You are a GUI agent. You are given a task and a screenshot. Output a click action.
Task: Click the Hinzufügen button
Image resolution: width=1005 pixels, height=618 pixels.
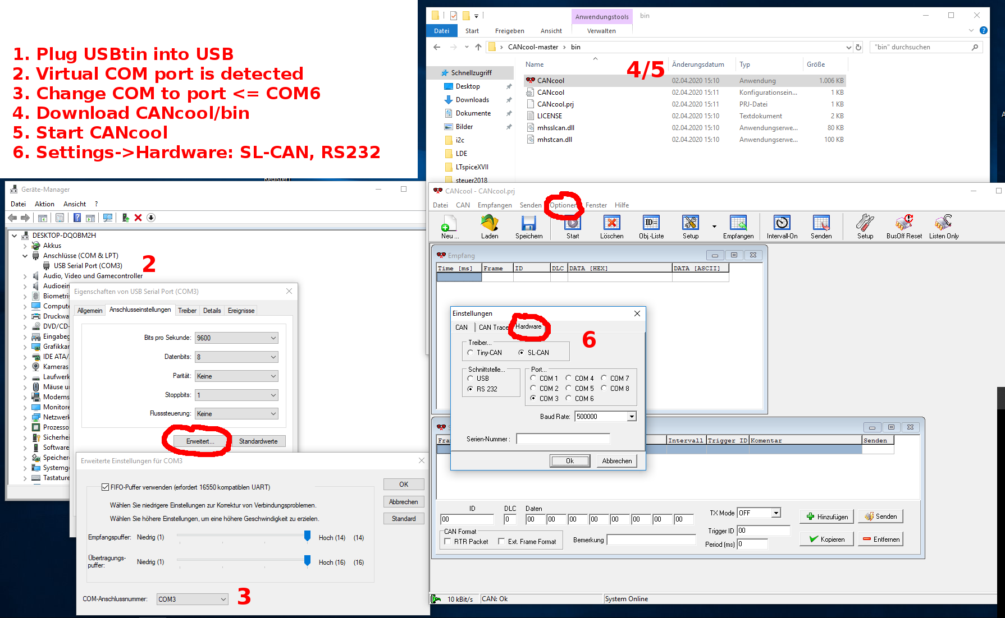pos(827,516)
